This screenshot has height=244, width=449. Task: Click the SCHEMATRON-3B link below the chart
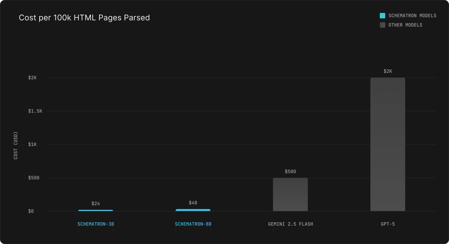coord(95,224)
